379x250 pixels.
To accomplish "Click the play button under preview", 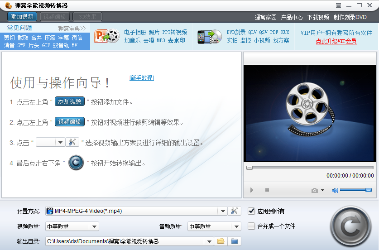I will 252,190.
